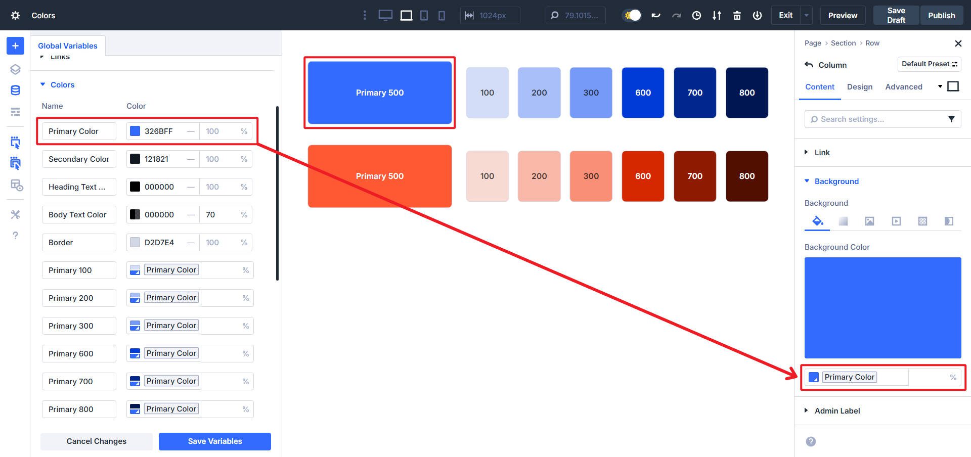Click the Primary Color swatch next to 326BFF

[135, 131]
